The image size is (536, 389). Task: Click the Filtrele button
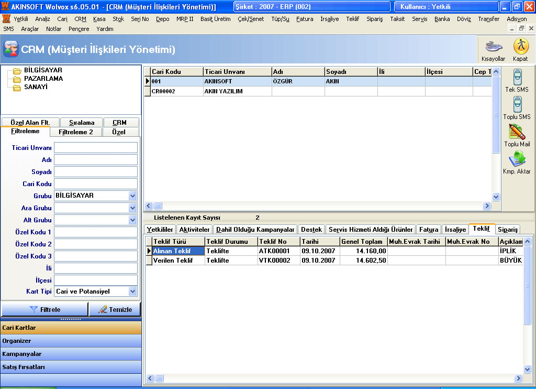[x=45, y=309]
